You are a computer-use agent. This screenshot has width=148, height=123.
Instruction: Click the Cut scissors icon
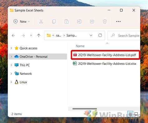[41, 22]
